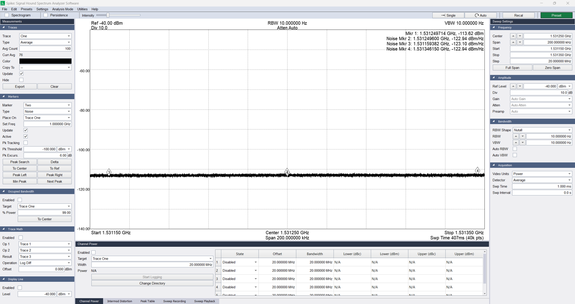This screenshot has height=304, width=575.
Task: Enable the Spectrogram checkbox
Action: point(7,15)
